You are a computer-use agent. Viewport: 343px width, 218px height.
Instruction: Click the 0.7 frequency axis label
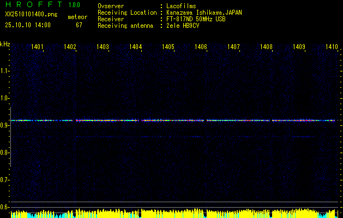5,180
